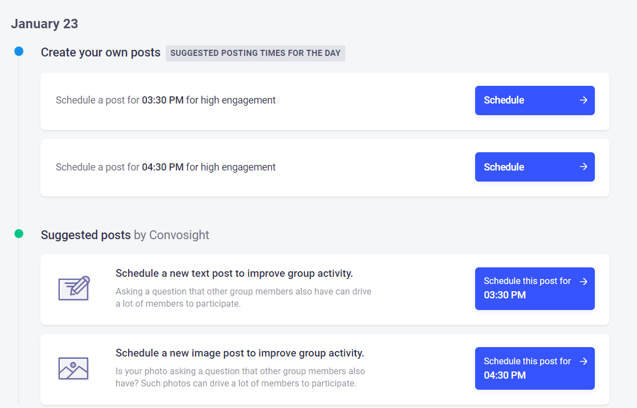This screenshot has width=637, height=408.
Task: Click arrow icon on 03:30 PM Schedule button
Action: pos(583,100)
